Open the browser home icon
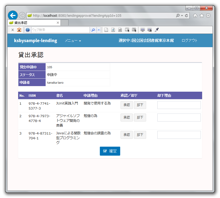Image resolution: width=220 pixels, height=198 pixels. 195,15
